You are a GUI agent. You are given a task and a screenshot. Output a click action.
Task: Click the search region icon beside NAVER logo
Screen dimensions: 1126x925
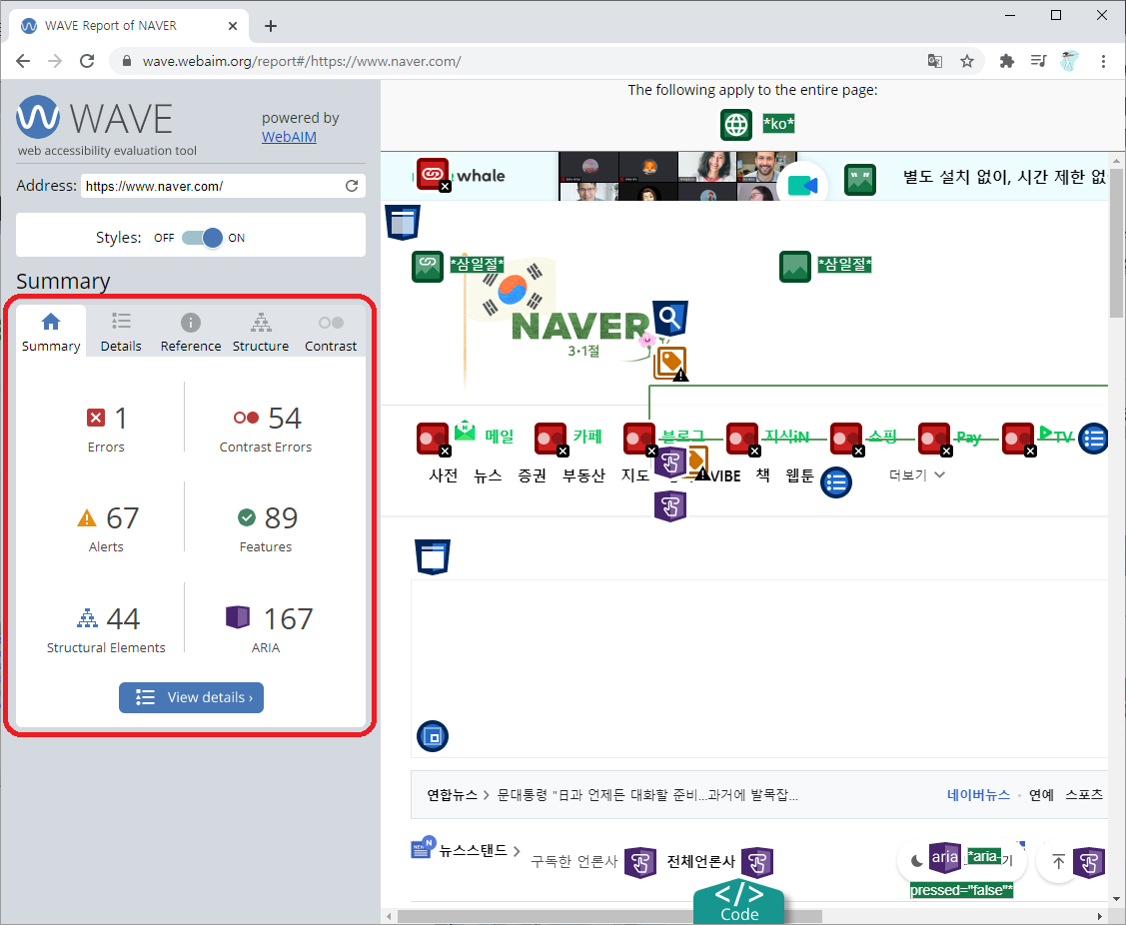(x=670, y=318)
